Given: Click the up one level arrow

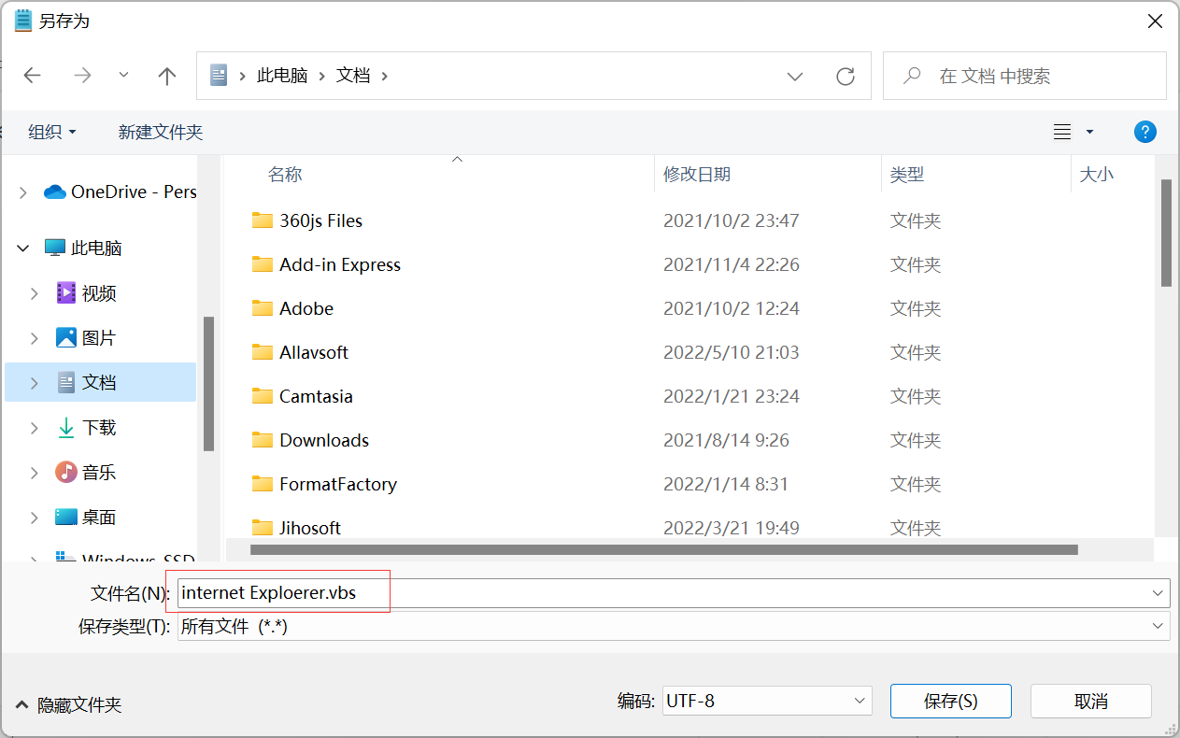Looking at the screenshot, I should [167, 76].
